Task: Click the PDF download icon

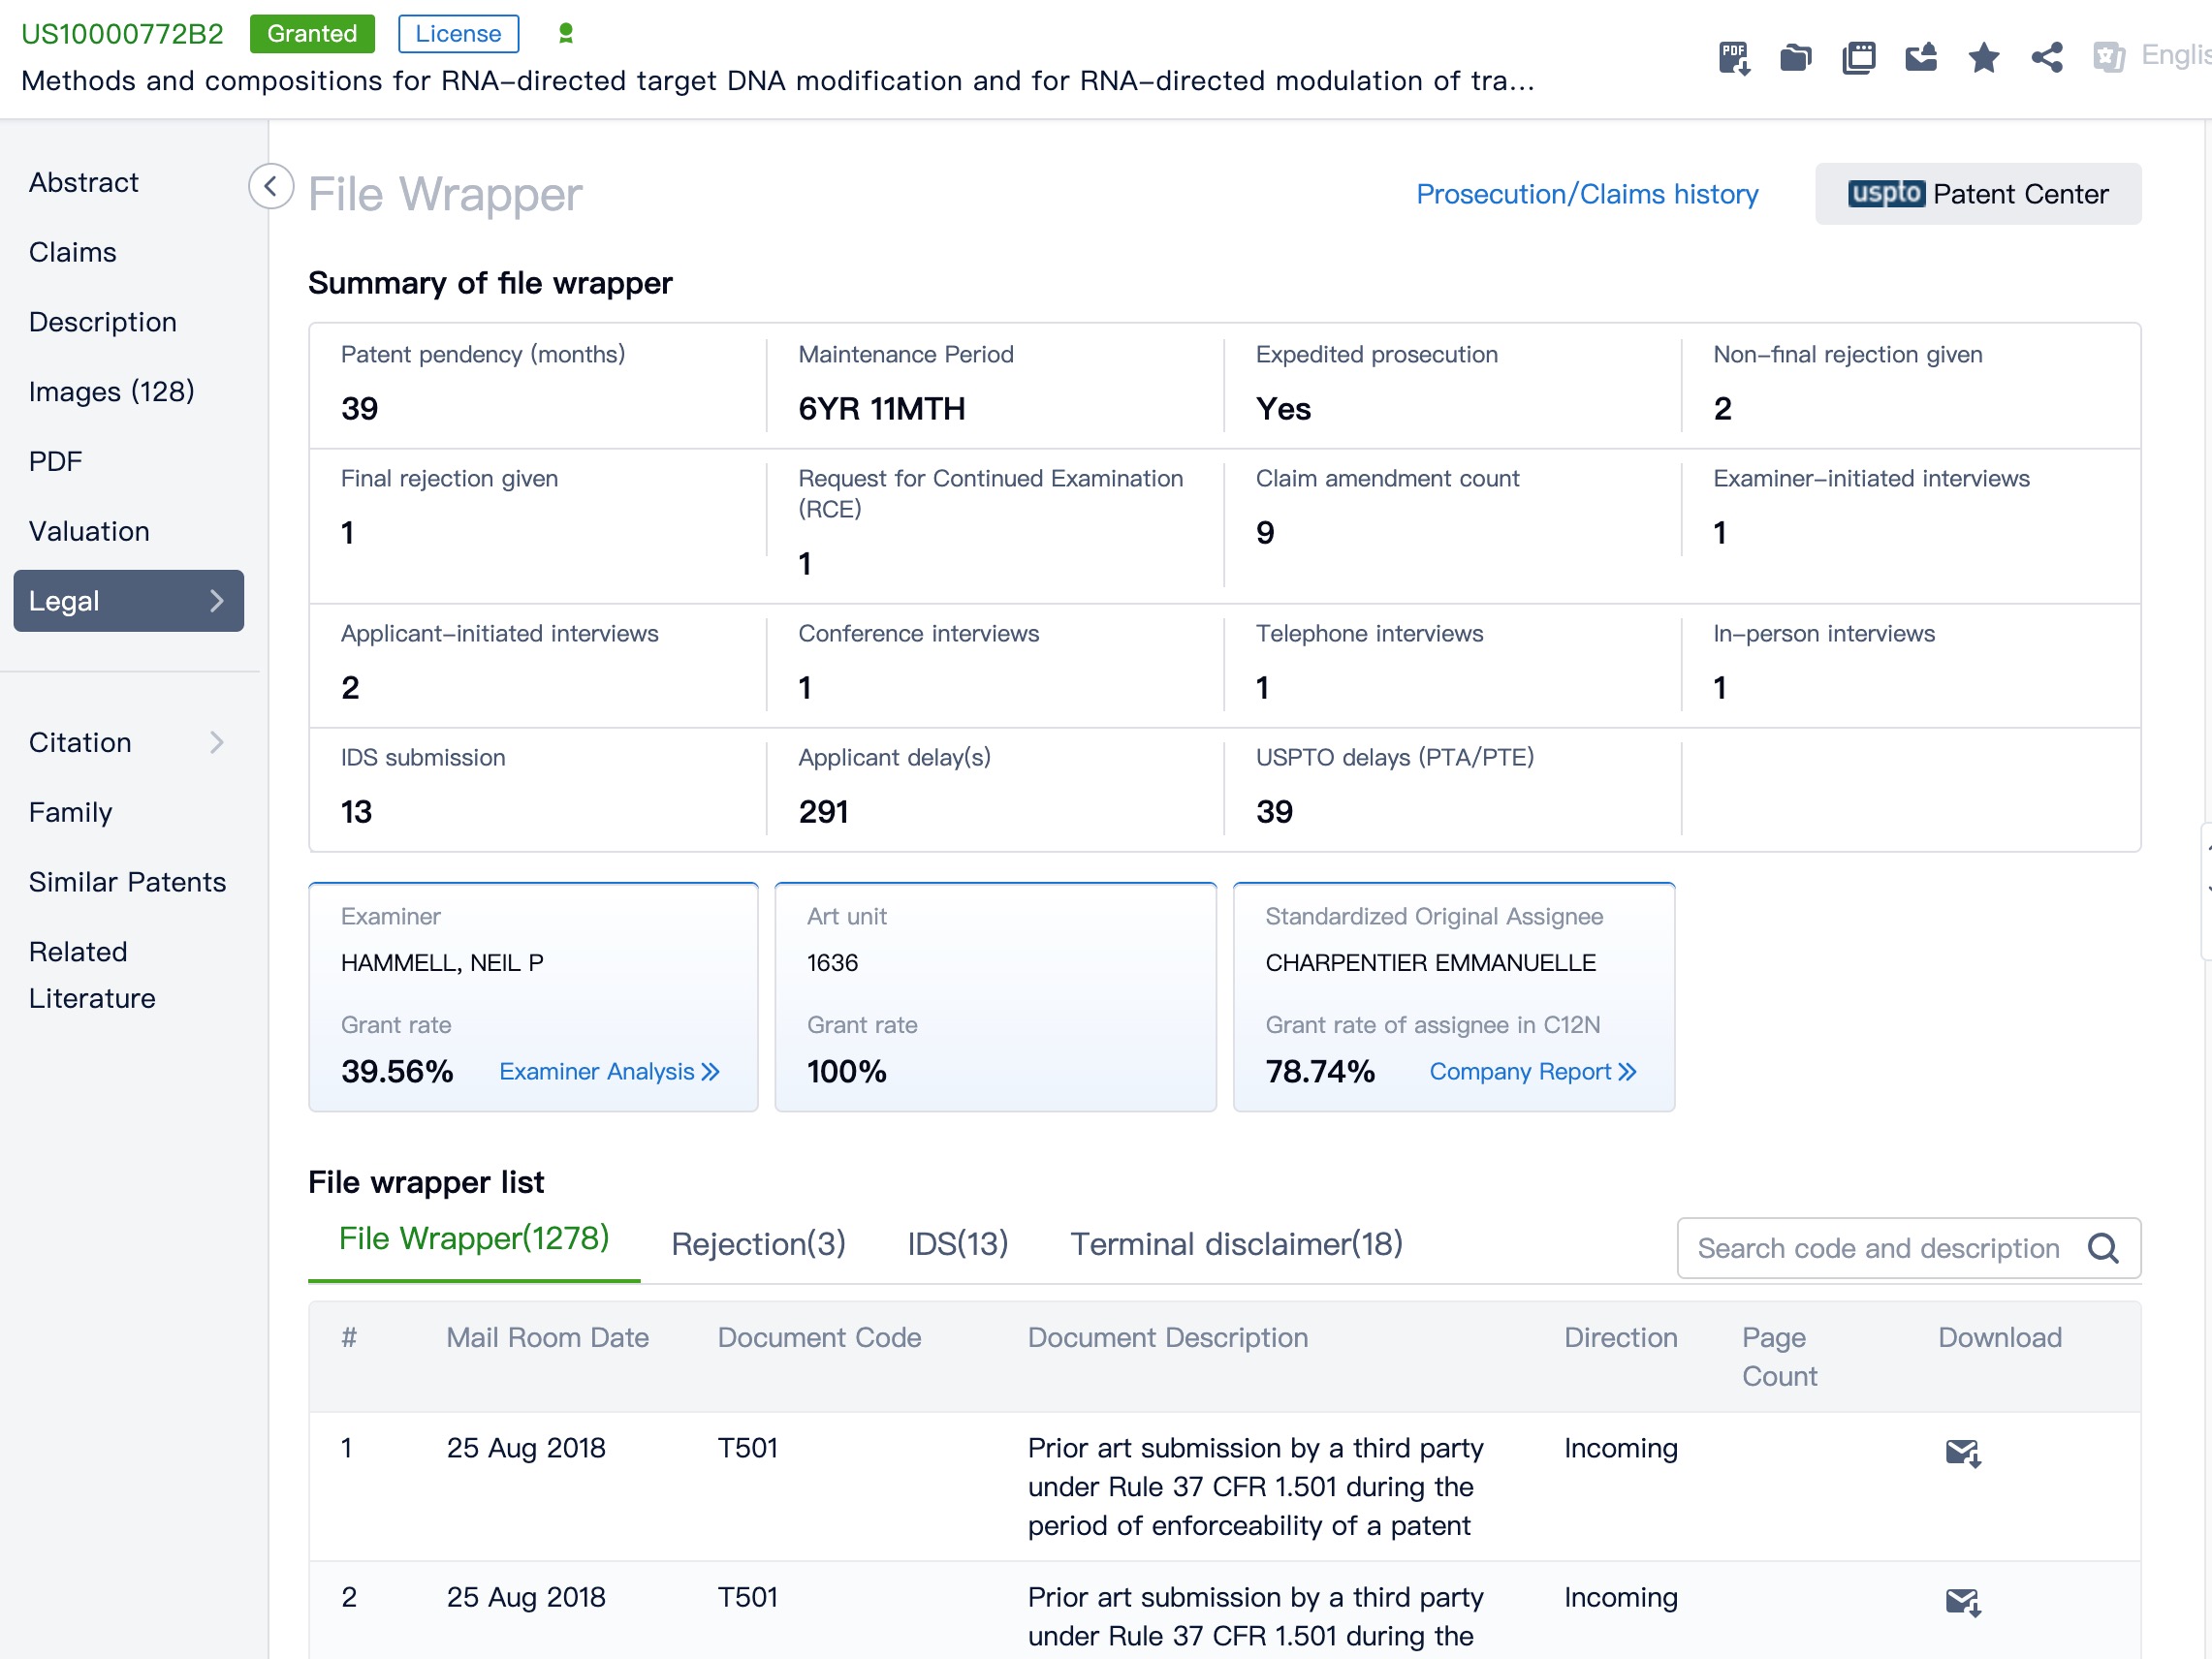Action: 1733,57
